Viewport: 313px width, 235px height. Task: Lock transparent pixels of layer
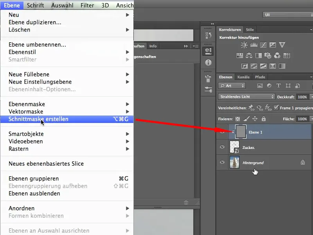[237, 119]
